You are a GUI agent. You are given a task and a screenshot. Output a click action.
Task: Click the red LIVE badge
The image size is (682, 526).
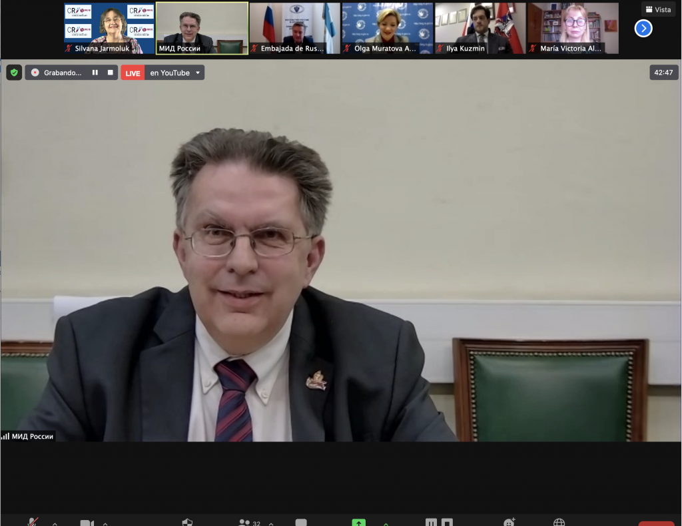coord(133,73)
